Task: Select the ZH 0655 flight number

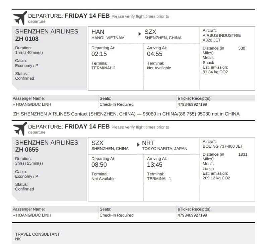Action: (27, 150)
